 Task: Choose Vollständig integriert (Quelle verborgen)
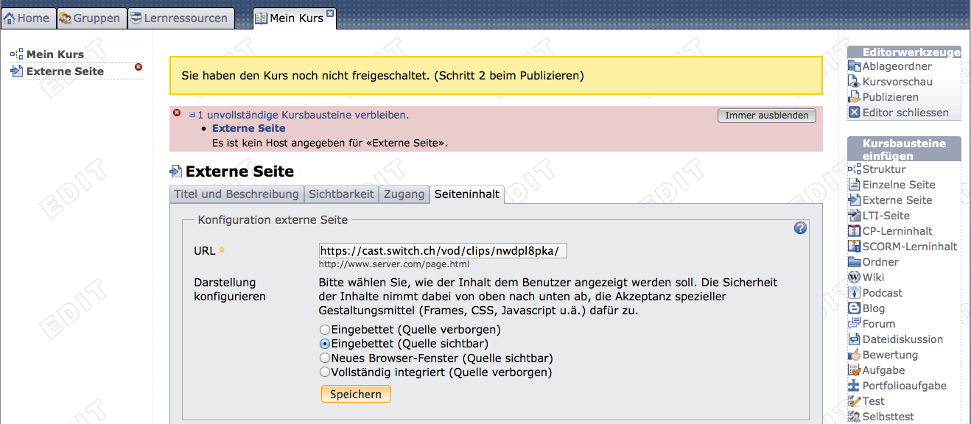(x=324, y=372)
